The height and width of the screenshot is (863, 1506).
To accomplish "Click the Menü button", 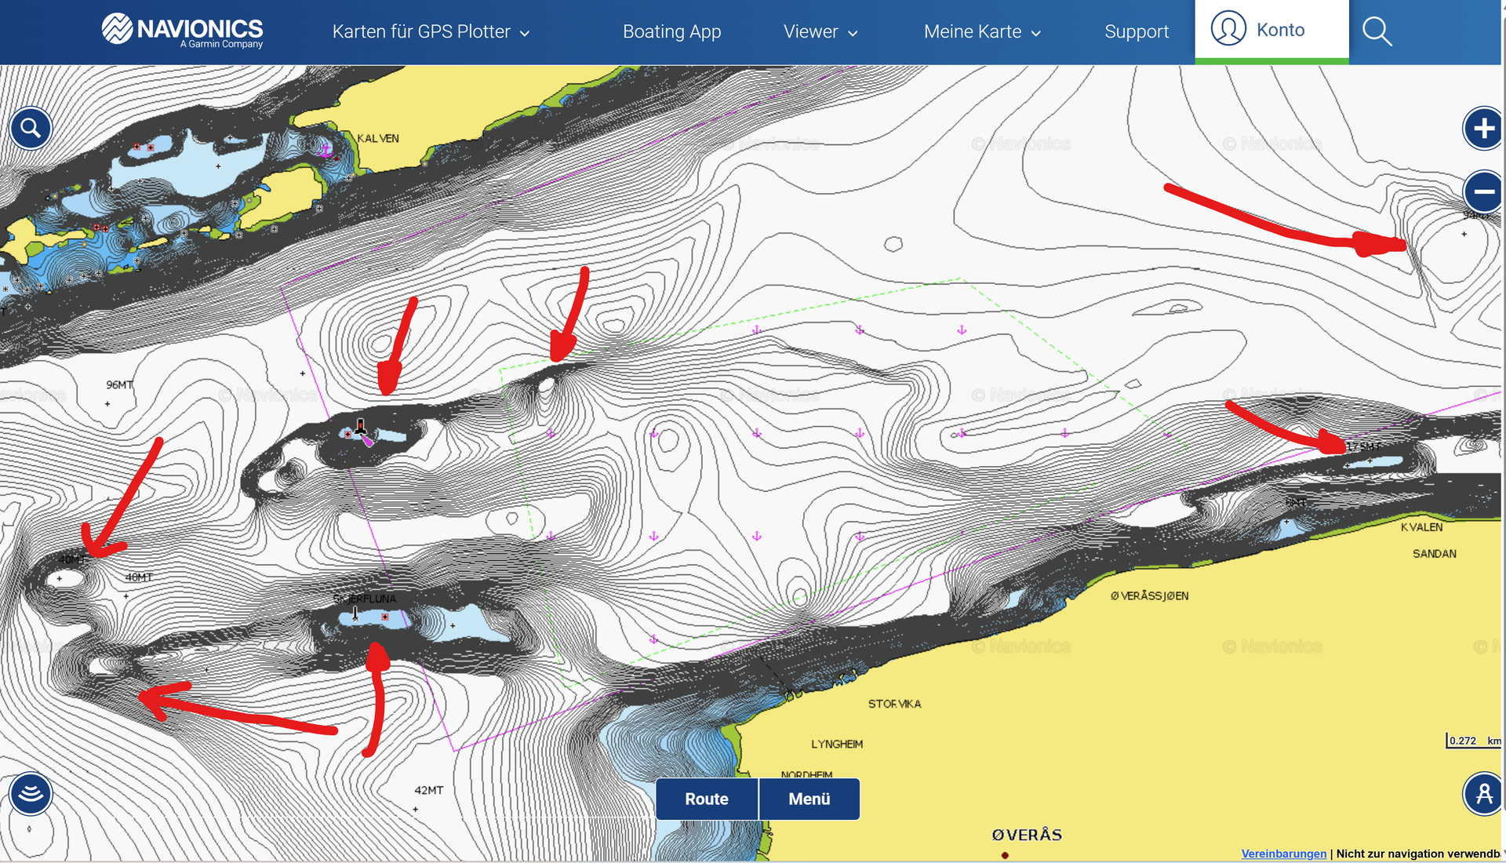I will point(809,799).
